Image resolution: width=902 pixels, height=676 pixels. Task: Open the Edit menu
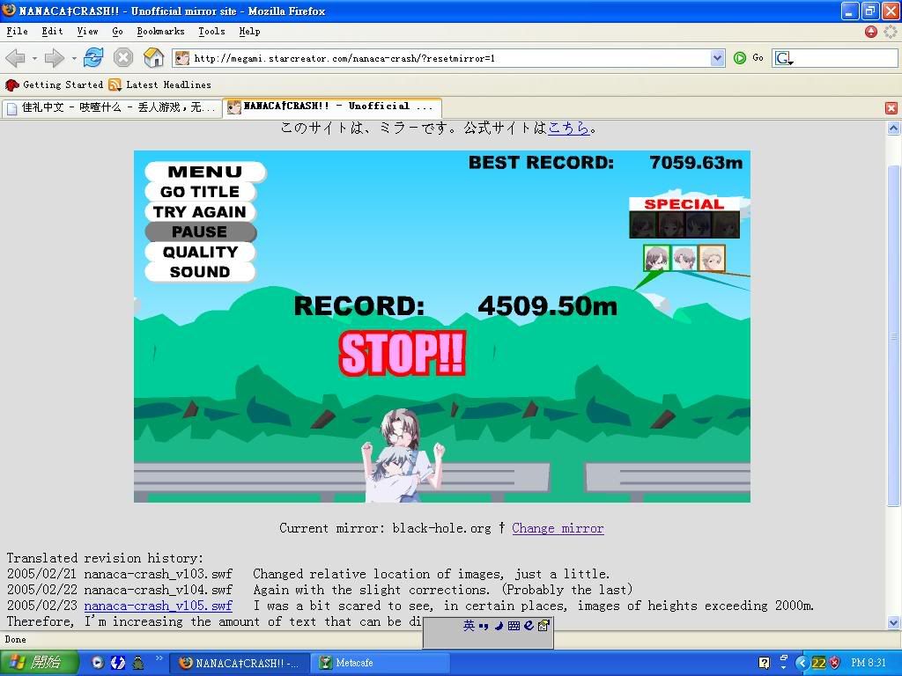(x=52, y=31)
